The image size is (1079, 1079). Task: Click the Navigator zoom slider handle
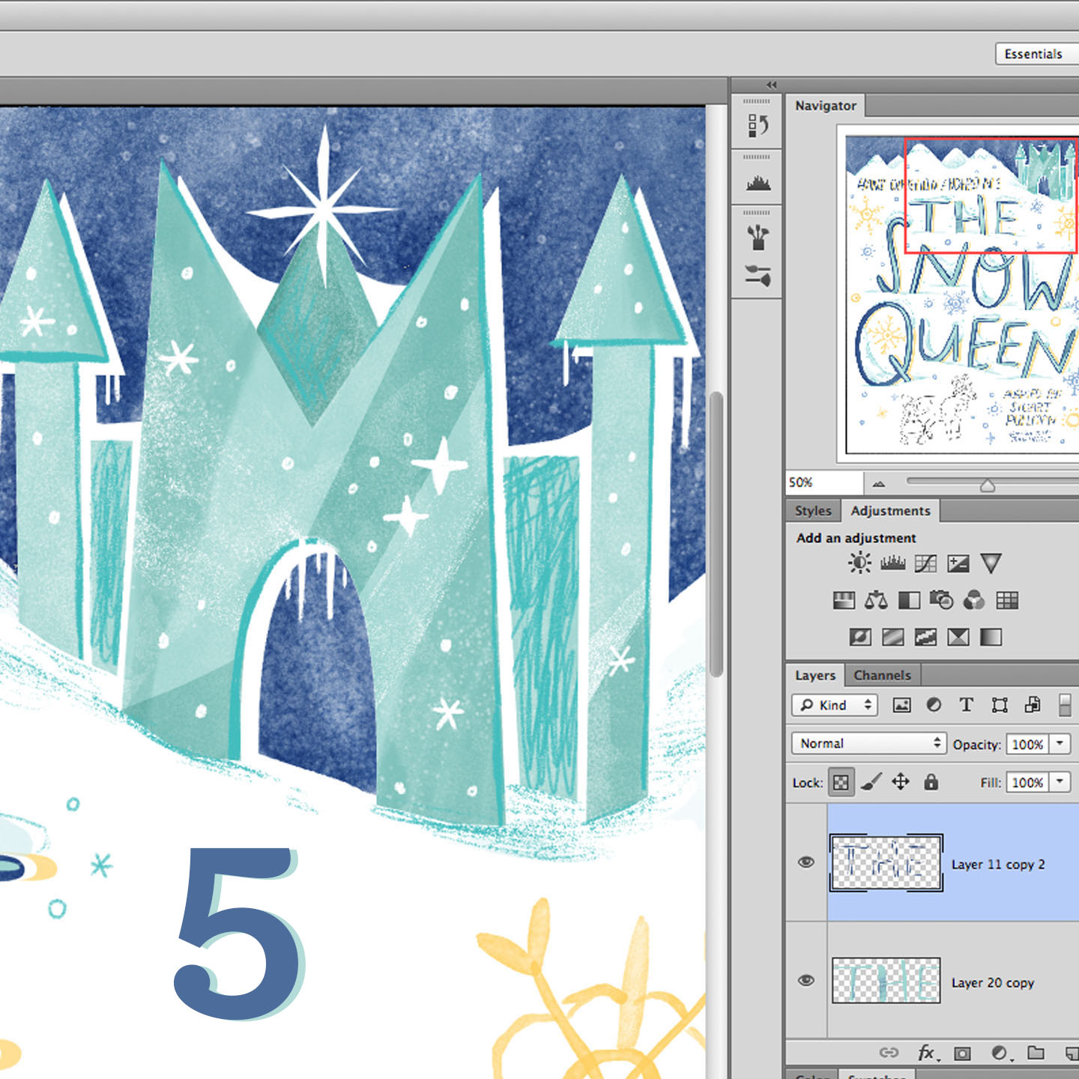[x=988, y=486]
